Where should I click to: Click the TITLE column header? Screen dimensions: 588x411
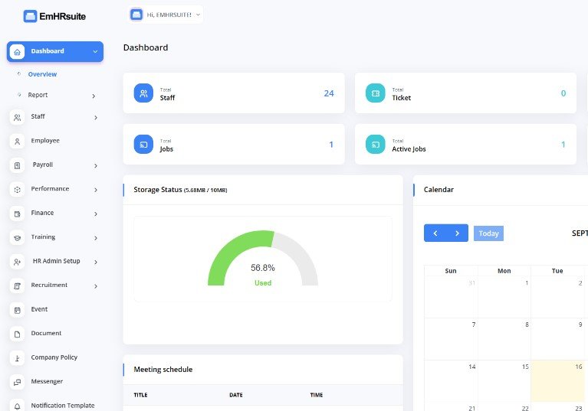click(140, 395)
